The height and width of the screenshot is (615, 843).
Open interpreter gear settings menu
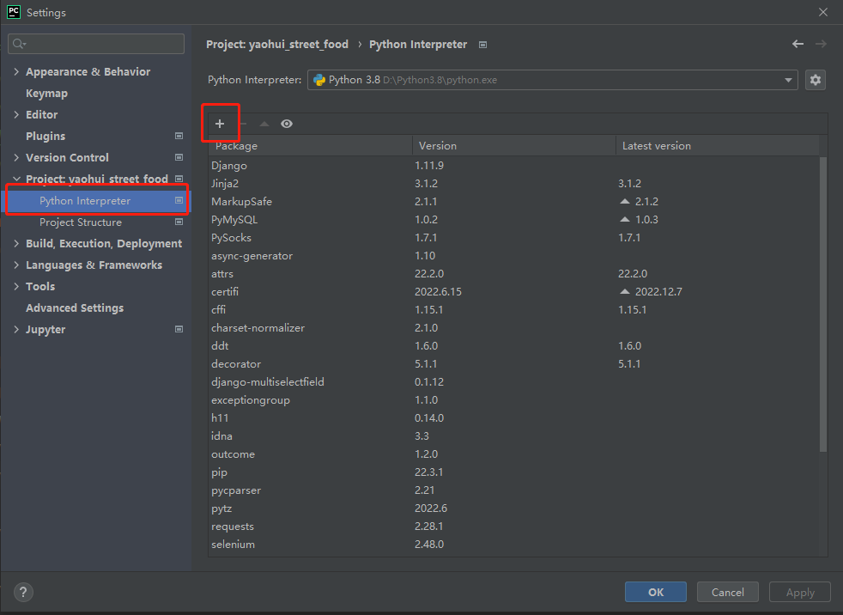[x=815, y=80]
